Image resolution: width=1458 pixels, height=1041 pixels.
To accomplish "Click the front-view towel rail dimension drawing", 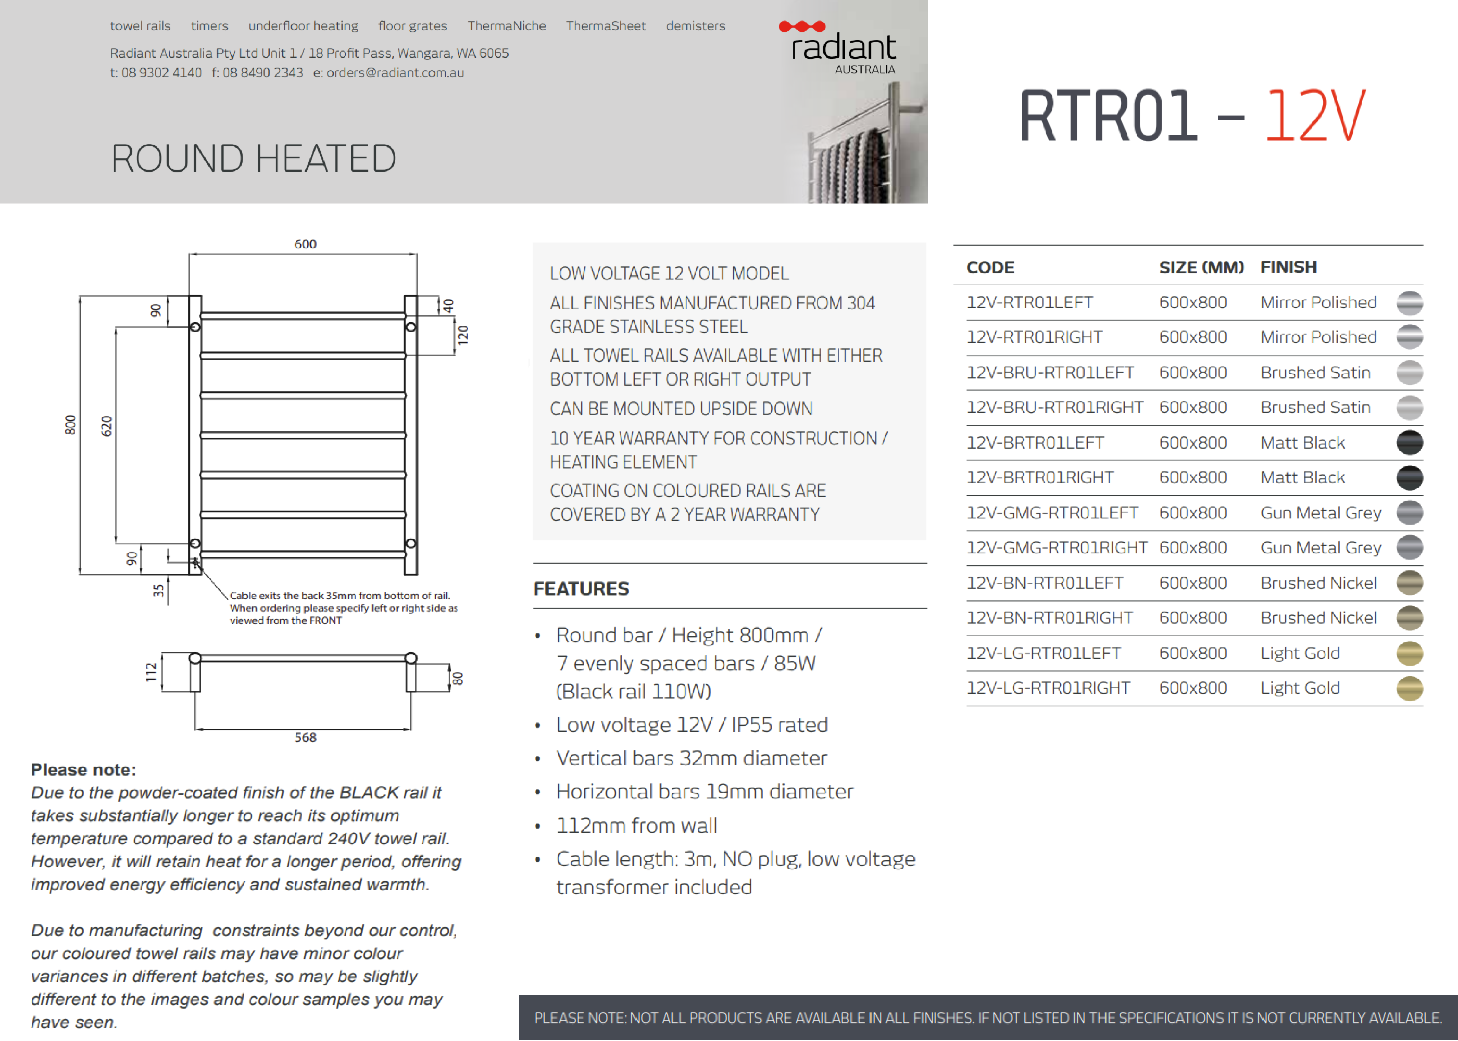I will [303, 435].
